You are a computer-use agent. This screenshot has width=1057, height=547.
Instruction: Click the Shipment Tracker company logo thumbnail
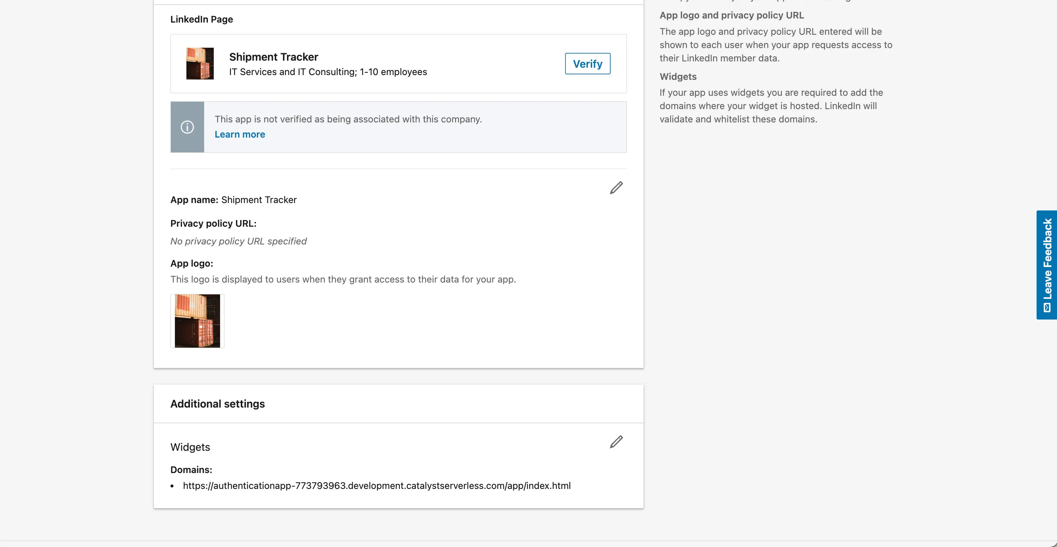coord(200,64)
